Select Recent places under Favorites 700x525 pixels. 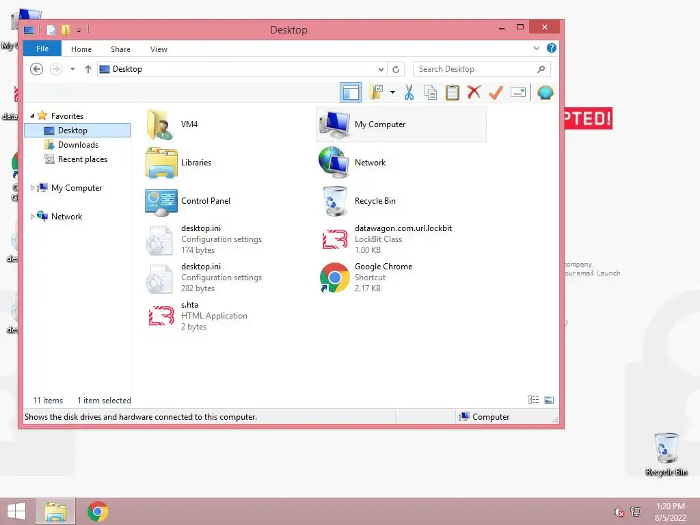[x=82, y=159]
